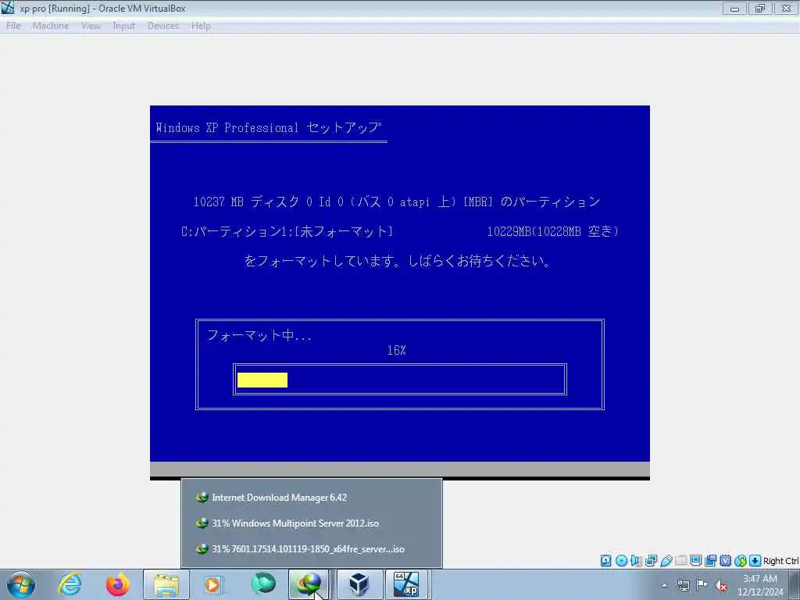Click the shared folders status icon

tap(680, 561)
